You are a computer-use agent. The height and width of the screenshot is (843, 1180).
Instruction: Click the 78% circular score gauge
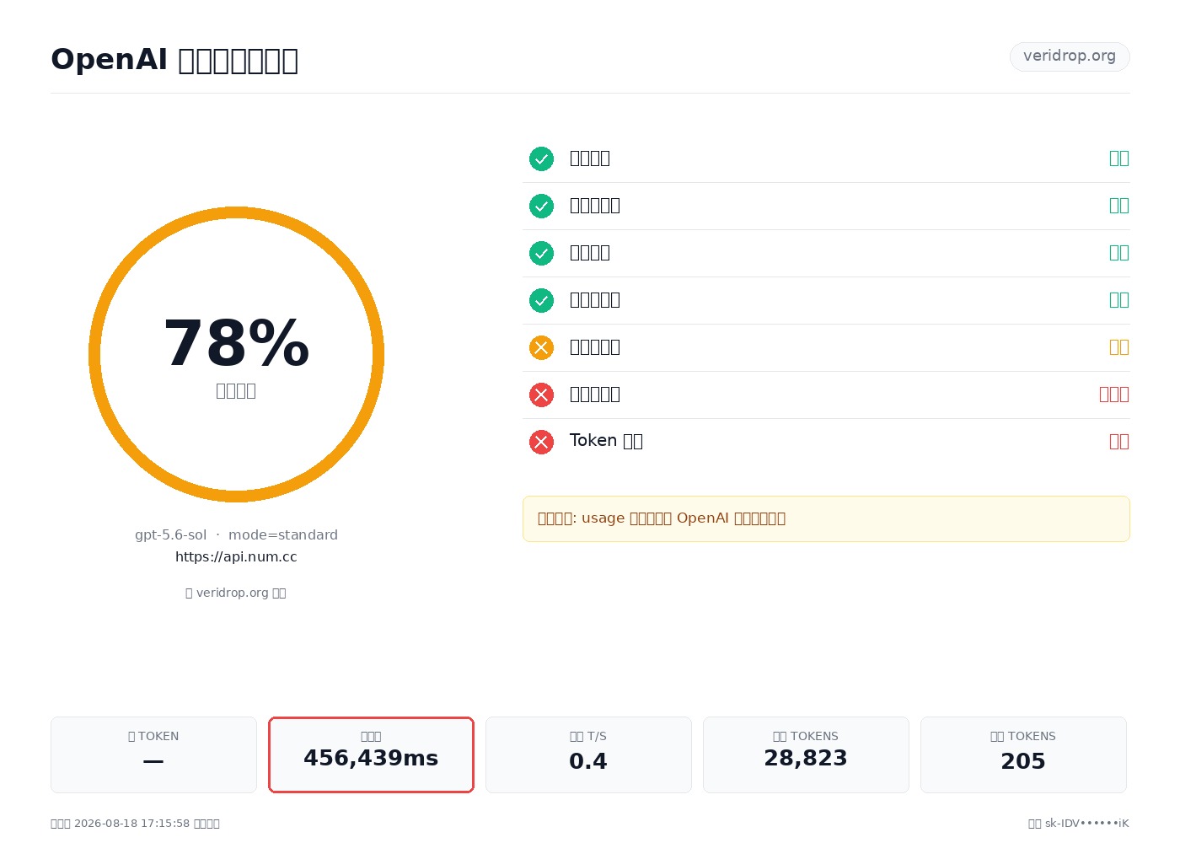coord(236,354)
